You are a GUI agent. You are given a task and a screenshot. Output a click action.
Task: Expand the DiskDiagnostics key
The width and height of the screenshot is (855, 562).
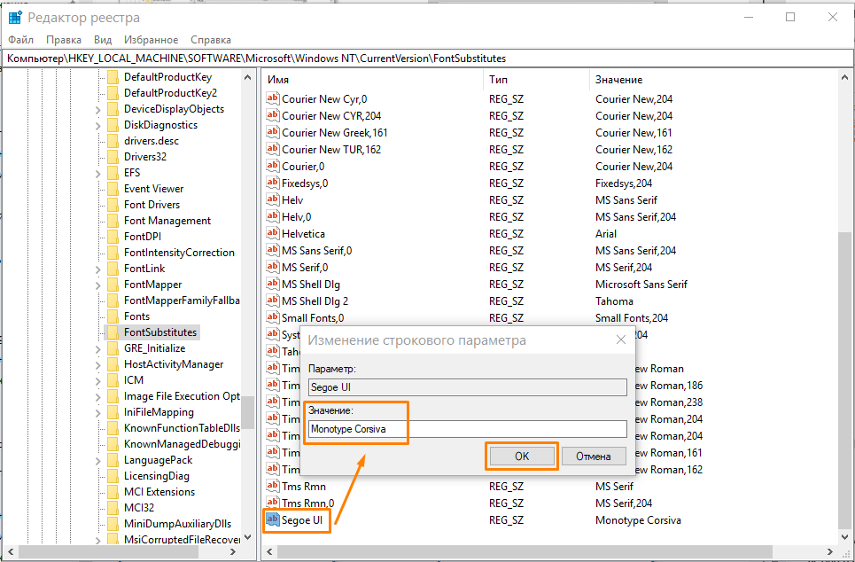point(98,126)
